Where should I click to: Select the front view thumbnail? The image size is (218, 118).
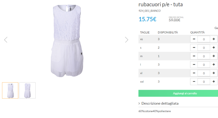(x=10, y=90)
